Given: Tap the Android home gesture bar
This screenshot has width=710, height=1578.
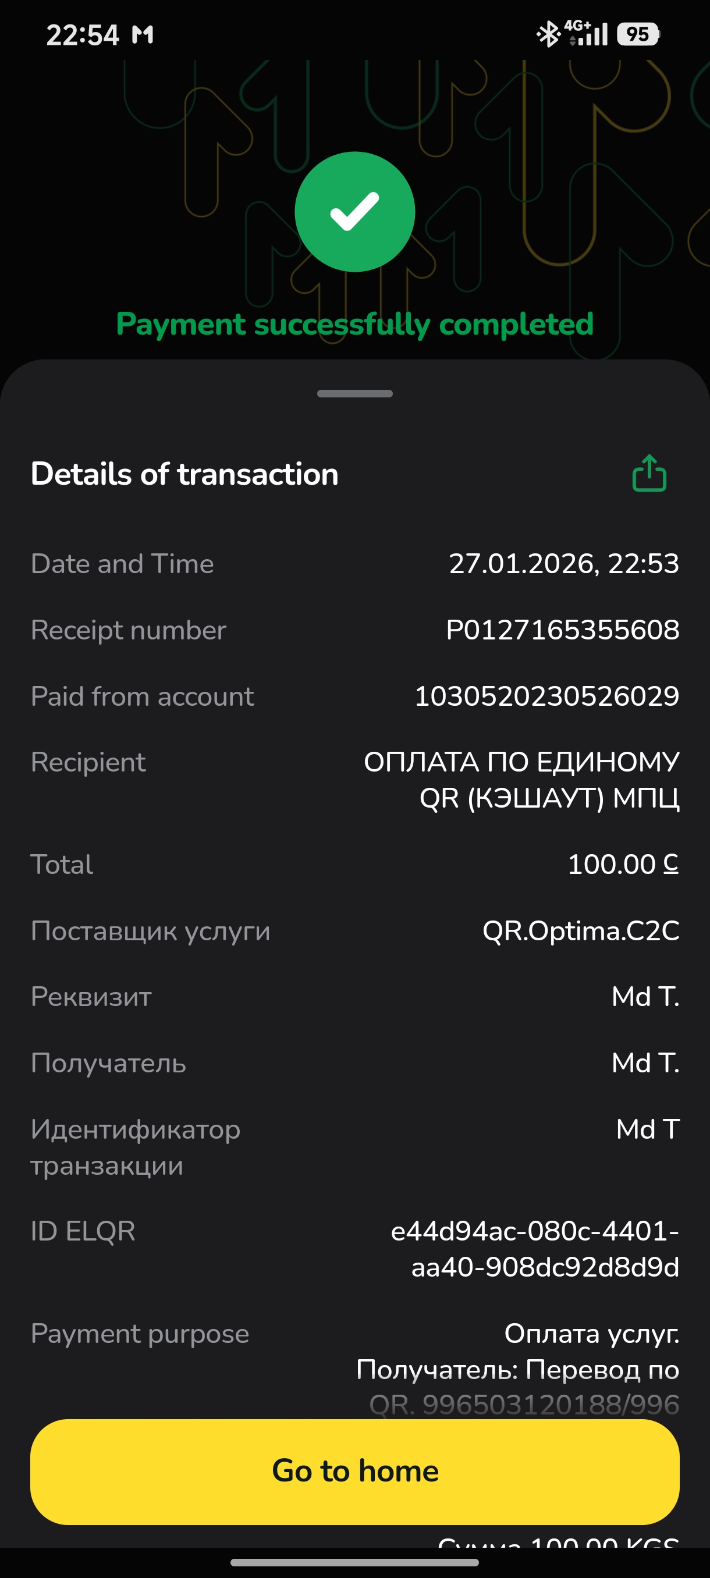Looking at the screenshot, I should click(354, 1562).
